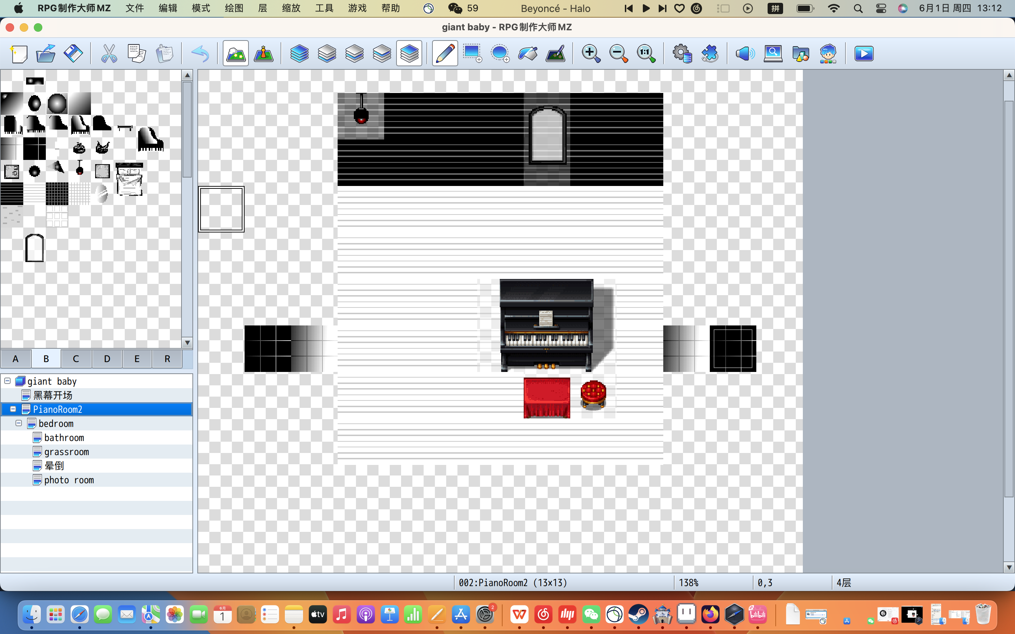
Task: Select the Shadow Pen tool
Action: tap(555, 54)
